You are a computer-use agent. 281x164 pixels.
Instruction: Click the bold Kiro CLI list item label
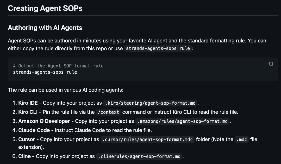pyautogui.click(x=28, y=112)
